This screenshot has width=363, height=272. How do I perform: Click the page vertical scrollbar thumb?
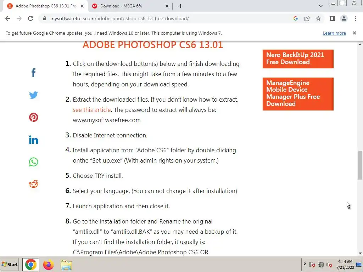360,165
